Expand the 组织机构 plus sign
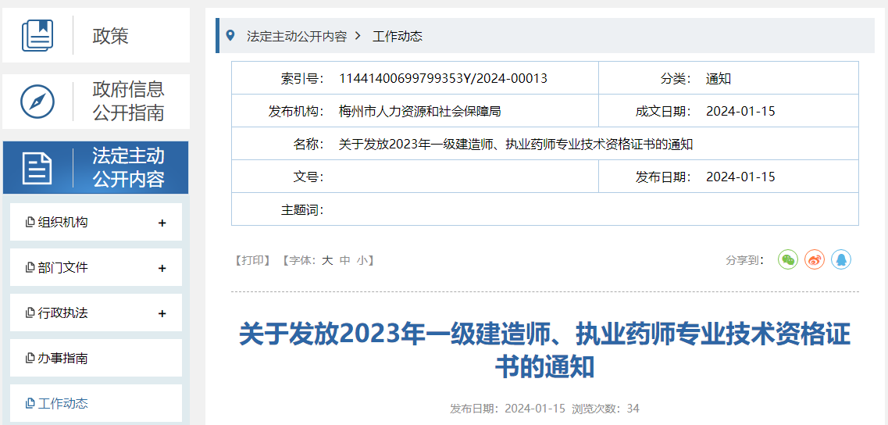 (x=162, y=223)
